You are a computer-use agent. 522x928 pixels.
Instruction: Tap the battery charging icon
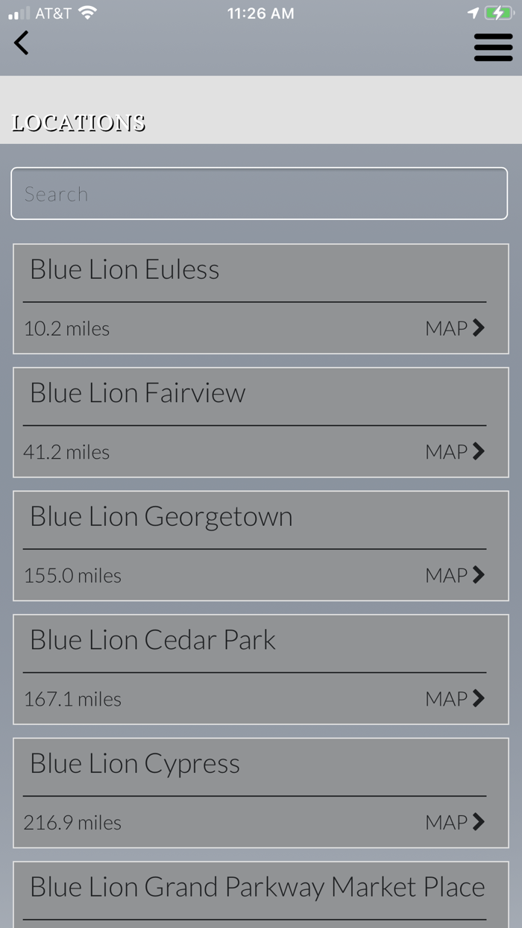tap(498, 13)
